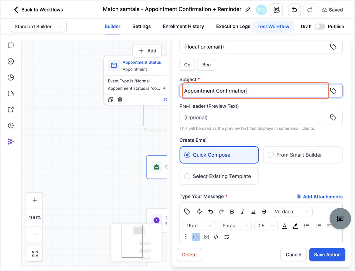Switch to the Settings tab
355x271 pixels.
click(x=141, y=27)
